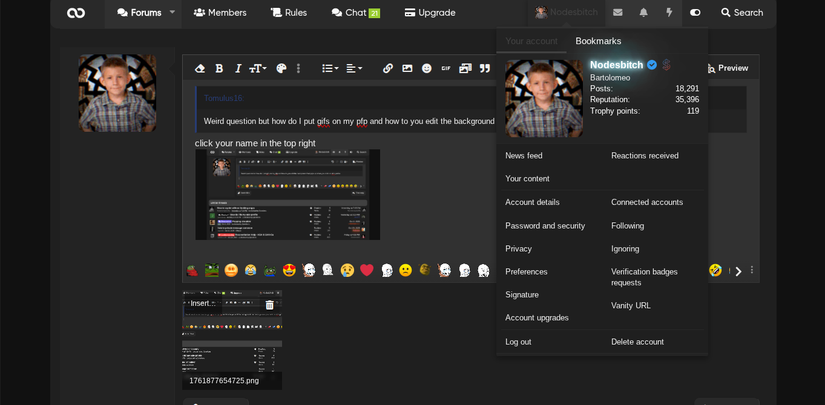Expand the text alignment dropdown
Viewport: 825px width, 405px height.
(x=354, y=68)
